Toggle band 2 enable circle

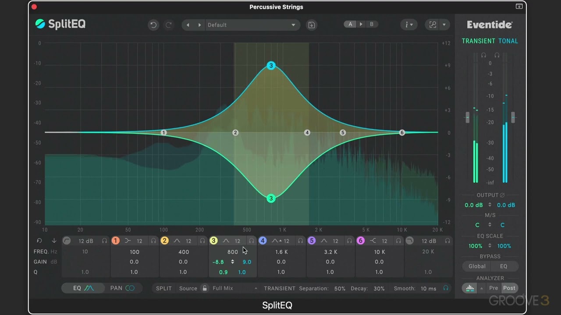tap(164, 241)
